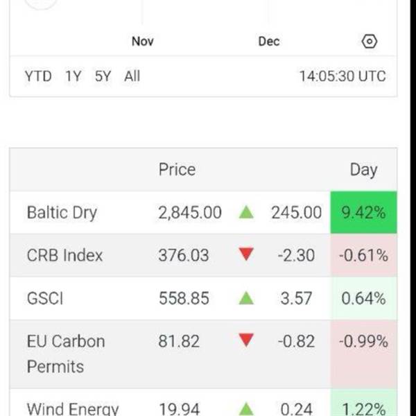Image resolution: width=416 pixels, height=416 pixels.
Task: Sort table by Day column header
Action: 363,169
